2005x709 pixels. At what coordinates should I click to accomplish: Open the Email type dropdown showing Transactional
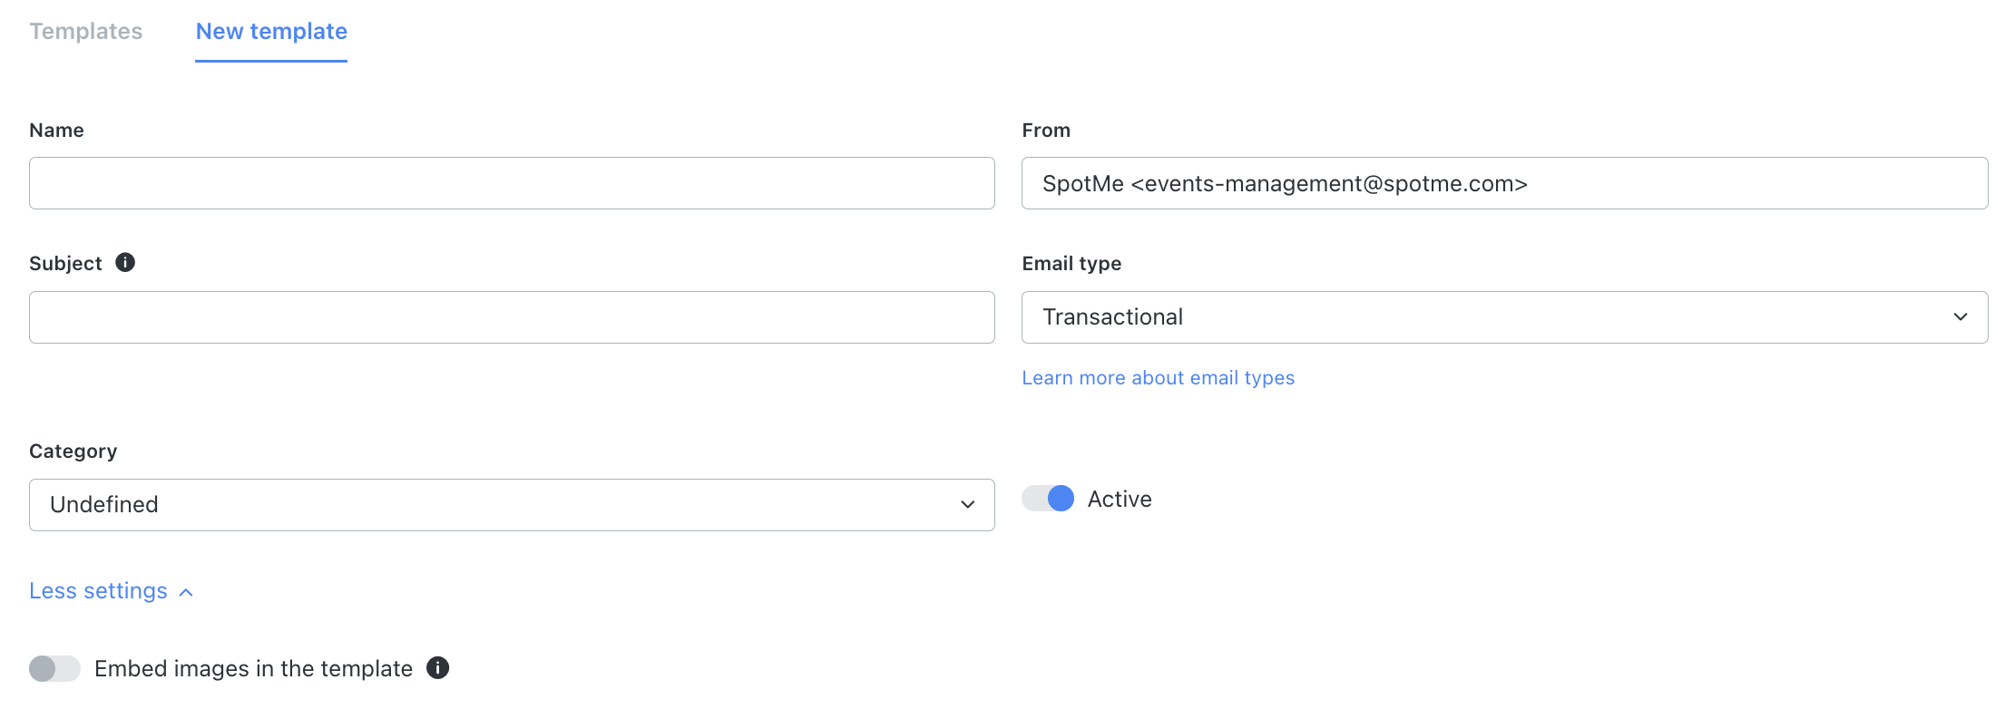[1504, 317]
